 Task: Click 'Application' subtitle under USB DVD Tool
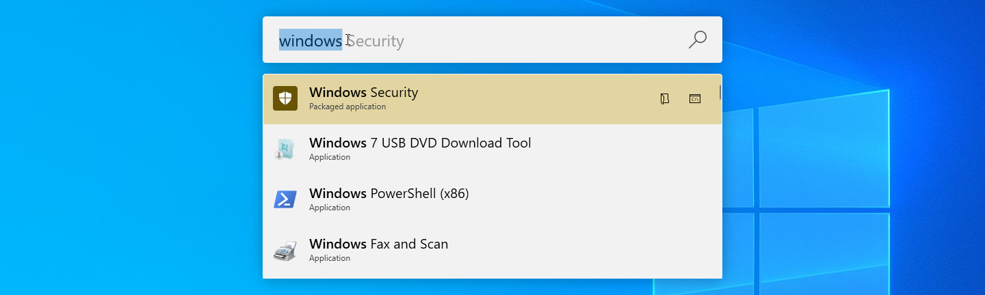[x=330, y=157]
